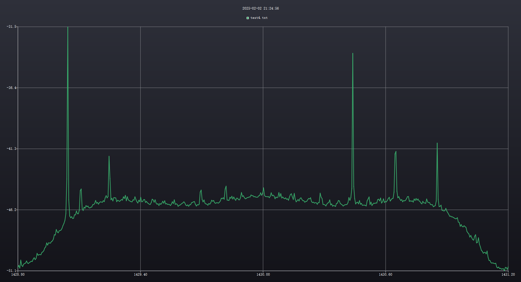The height and width of the screenshot is (282, 521).
Task: Click the intersection of 1430.00 and -36.4 gridlines
Action: (263, 88)
